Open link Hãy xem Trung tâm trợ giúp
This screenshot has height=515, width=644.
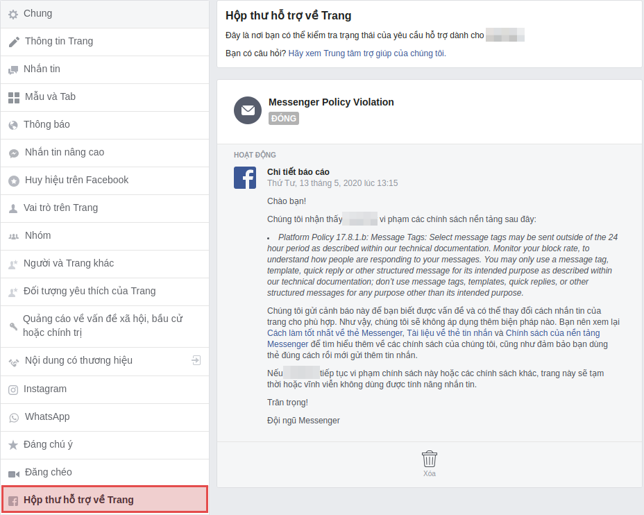tap(367, 53)
